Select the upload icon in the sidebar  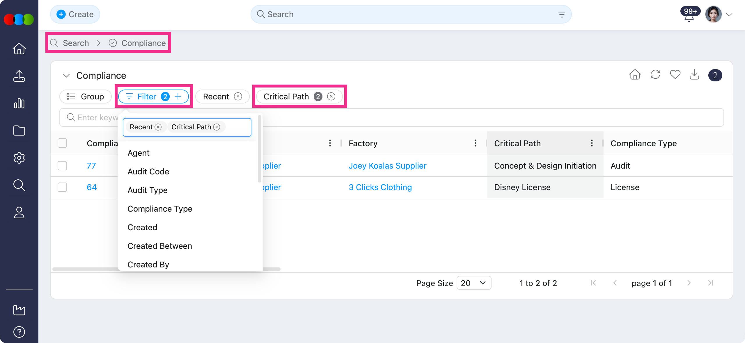[x=19, y=76]
